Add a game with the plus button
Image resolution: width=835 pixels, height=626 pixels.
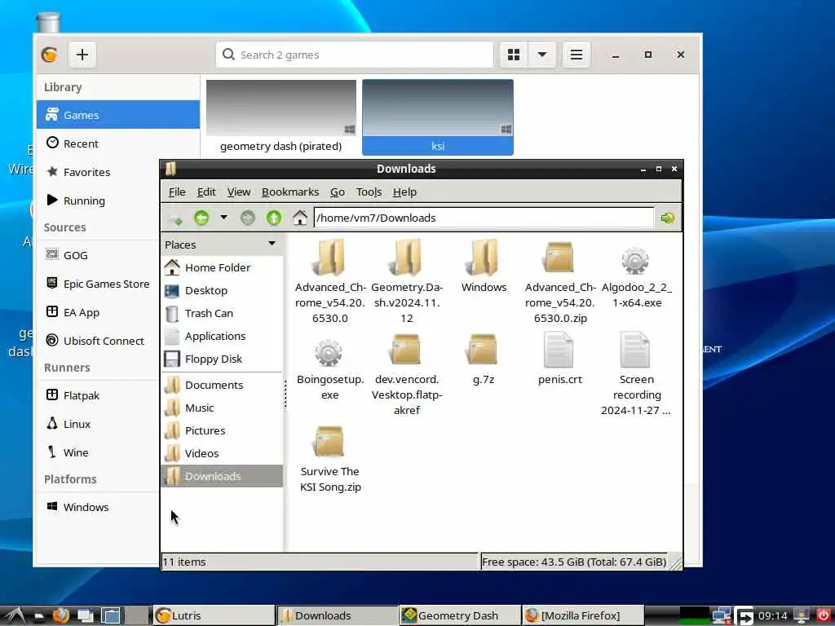pyautogui.click(x=82, y=55)
